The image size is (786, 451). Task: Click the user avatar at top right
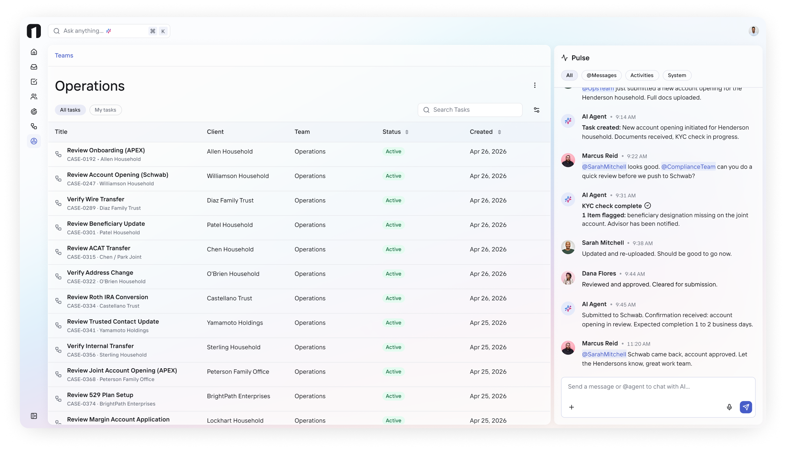(753, 31)
